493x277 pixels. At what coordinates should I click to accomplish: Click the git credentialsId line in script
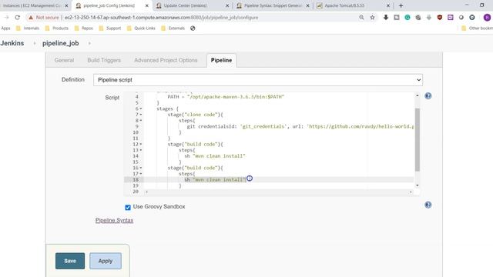pos(300,126)
